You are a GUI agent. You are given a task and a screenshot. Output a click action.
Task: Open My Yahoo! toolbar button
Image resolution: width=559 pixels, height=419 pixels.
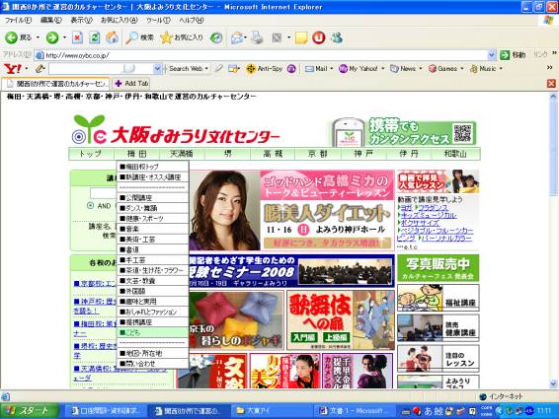359,68
